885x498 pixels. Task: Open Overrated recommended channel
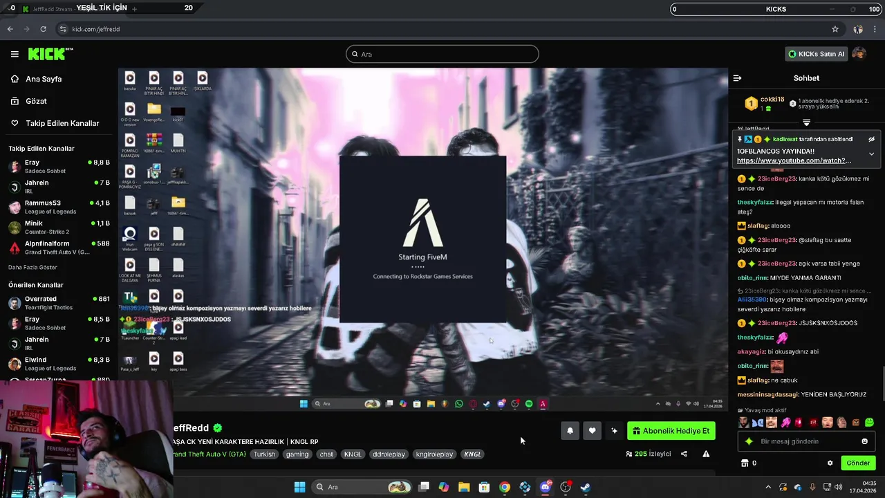(x=59, y=303)
